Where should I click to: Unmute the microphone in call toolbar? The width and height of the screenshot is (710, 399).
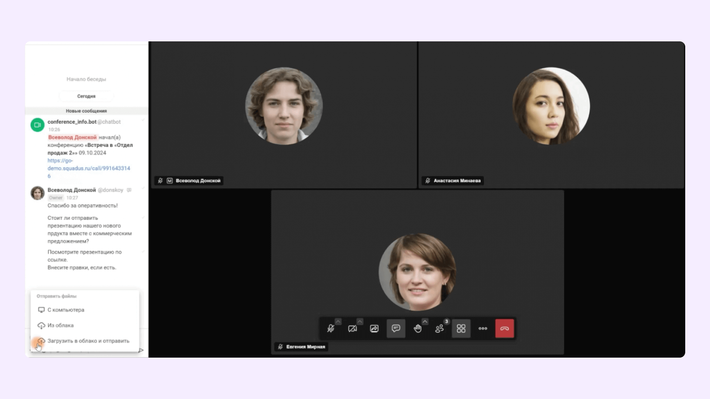331,328
